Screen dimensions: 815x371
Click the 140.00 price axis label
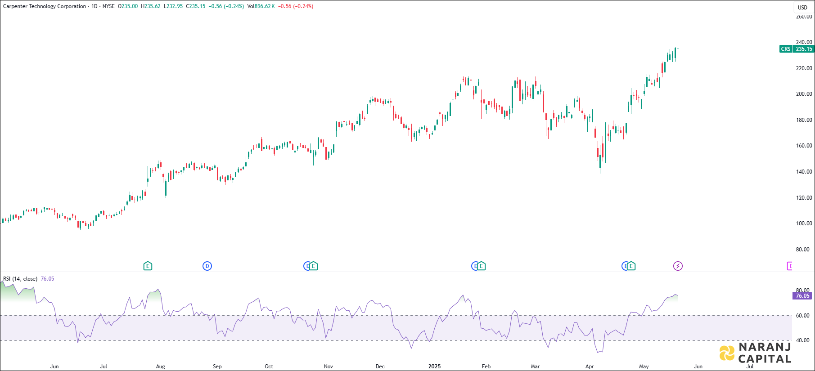[x=804, y=172]
